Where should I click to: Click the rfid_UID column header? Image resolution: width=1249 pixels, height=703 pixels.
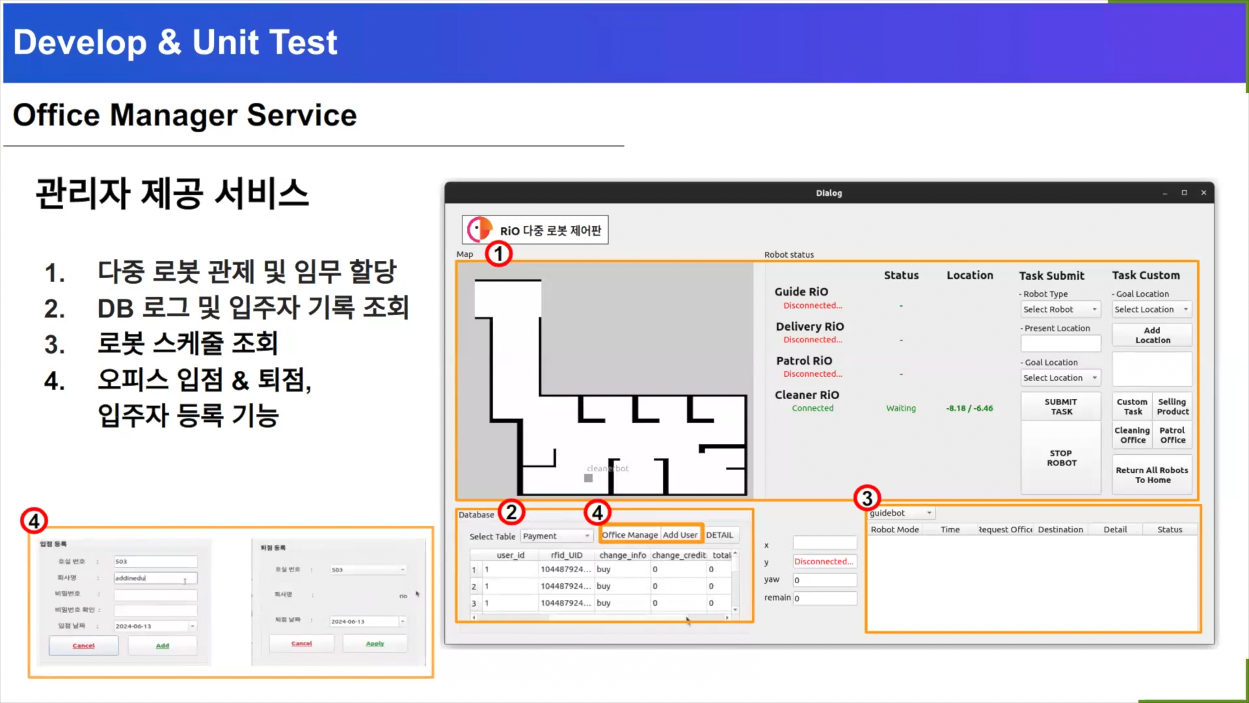566,555
